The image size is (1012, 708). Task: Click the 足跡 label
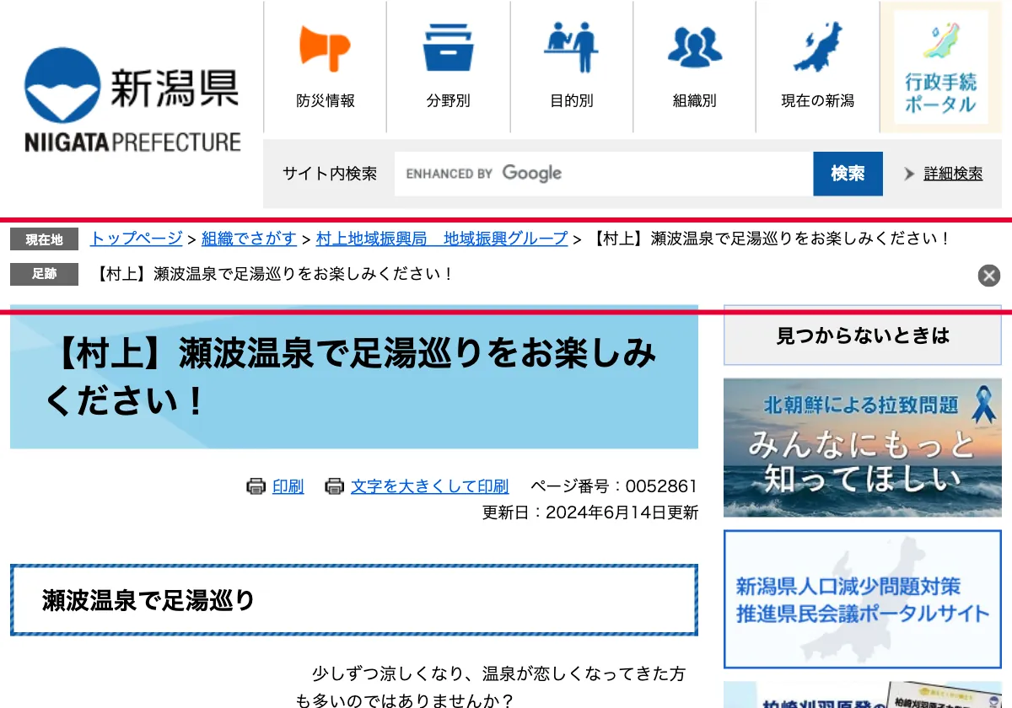point(44,274)
